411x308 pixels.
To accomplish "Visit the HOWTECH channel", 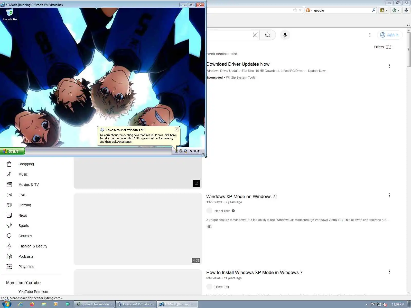I will coord(222,287).
